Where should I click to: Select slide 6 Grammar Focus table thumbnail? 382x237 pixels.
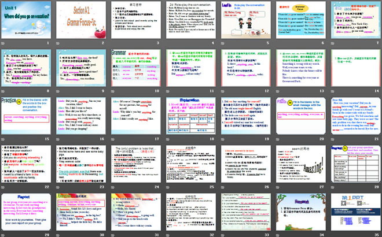point(301,20)
